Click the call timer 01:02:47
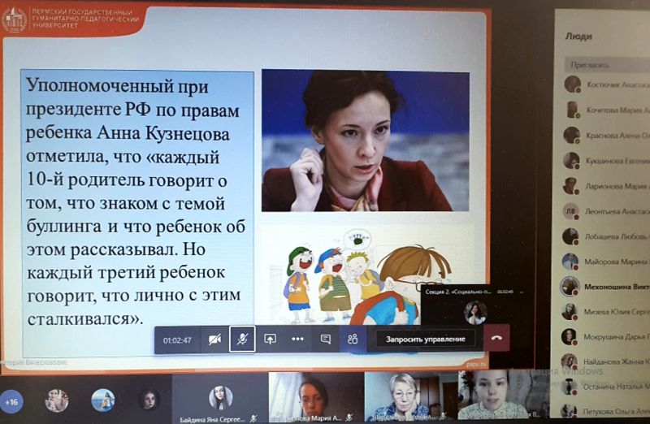Screen dimensions: 650x424 click(177, 340)
